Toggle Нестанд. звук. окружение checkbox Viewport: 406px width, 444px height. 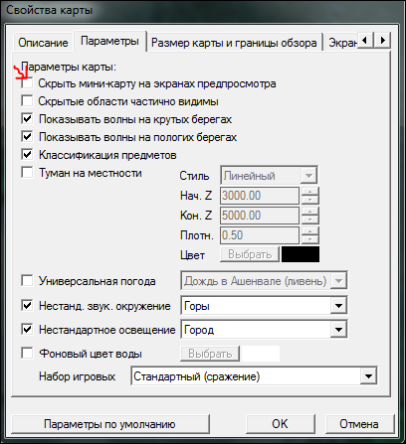(27, 305)
